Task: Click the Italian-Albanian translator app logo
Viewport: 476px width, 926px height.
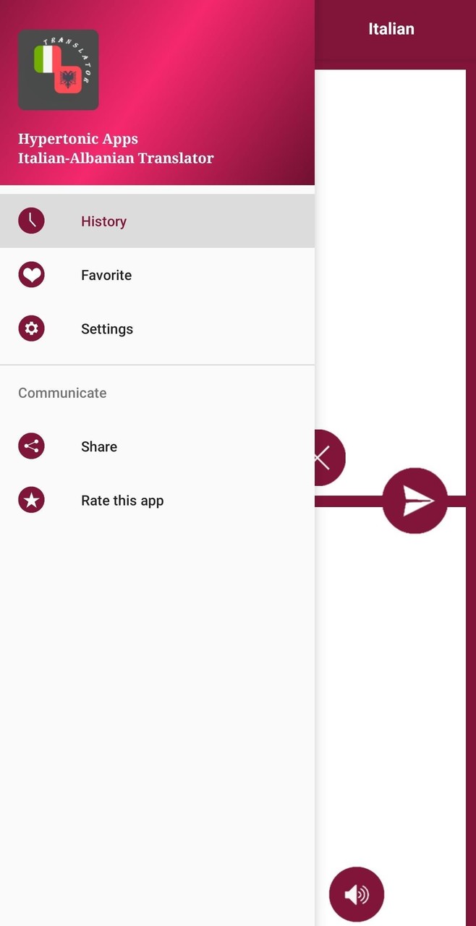Action: click(59, 70)
